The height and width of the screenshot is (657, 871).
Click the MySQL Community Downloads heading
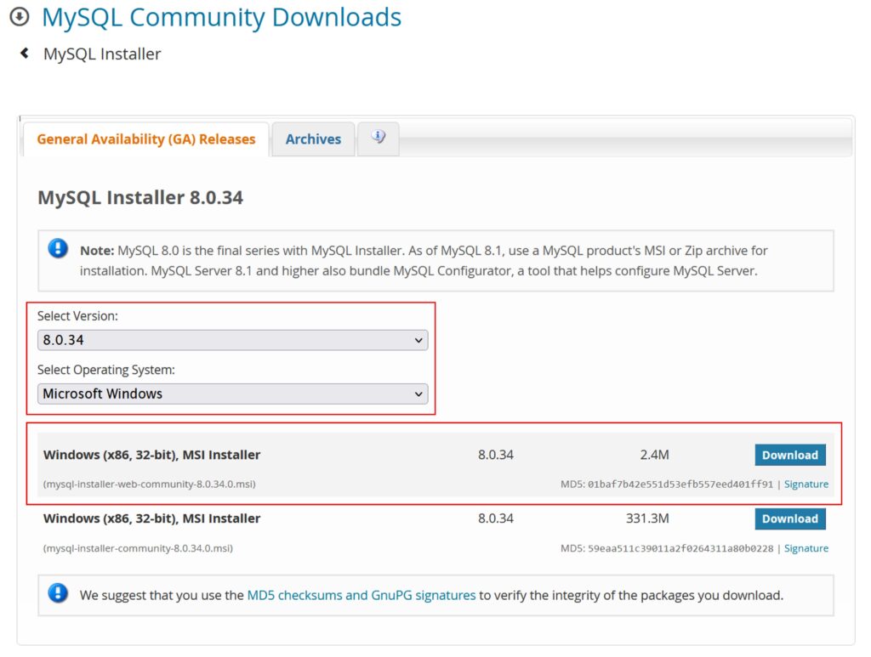tap(221, 17)
